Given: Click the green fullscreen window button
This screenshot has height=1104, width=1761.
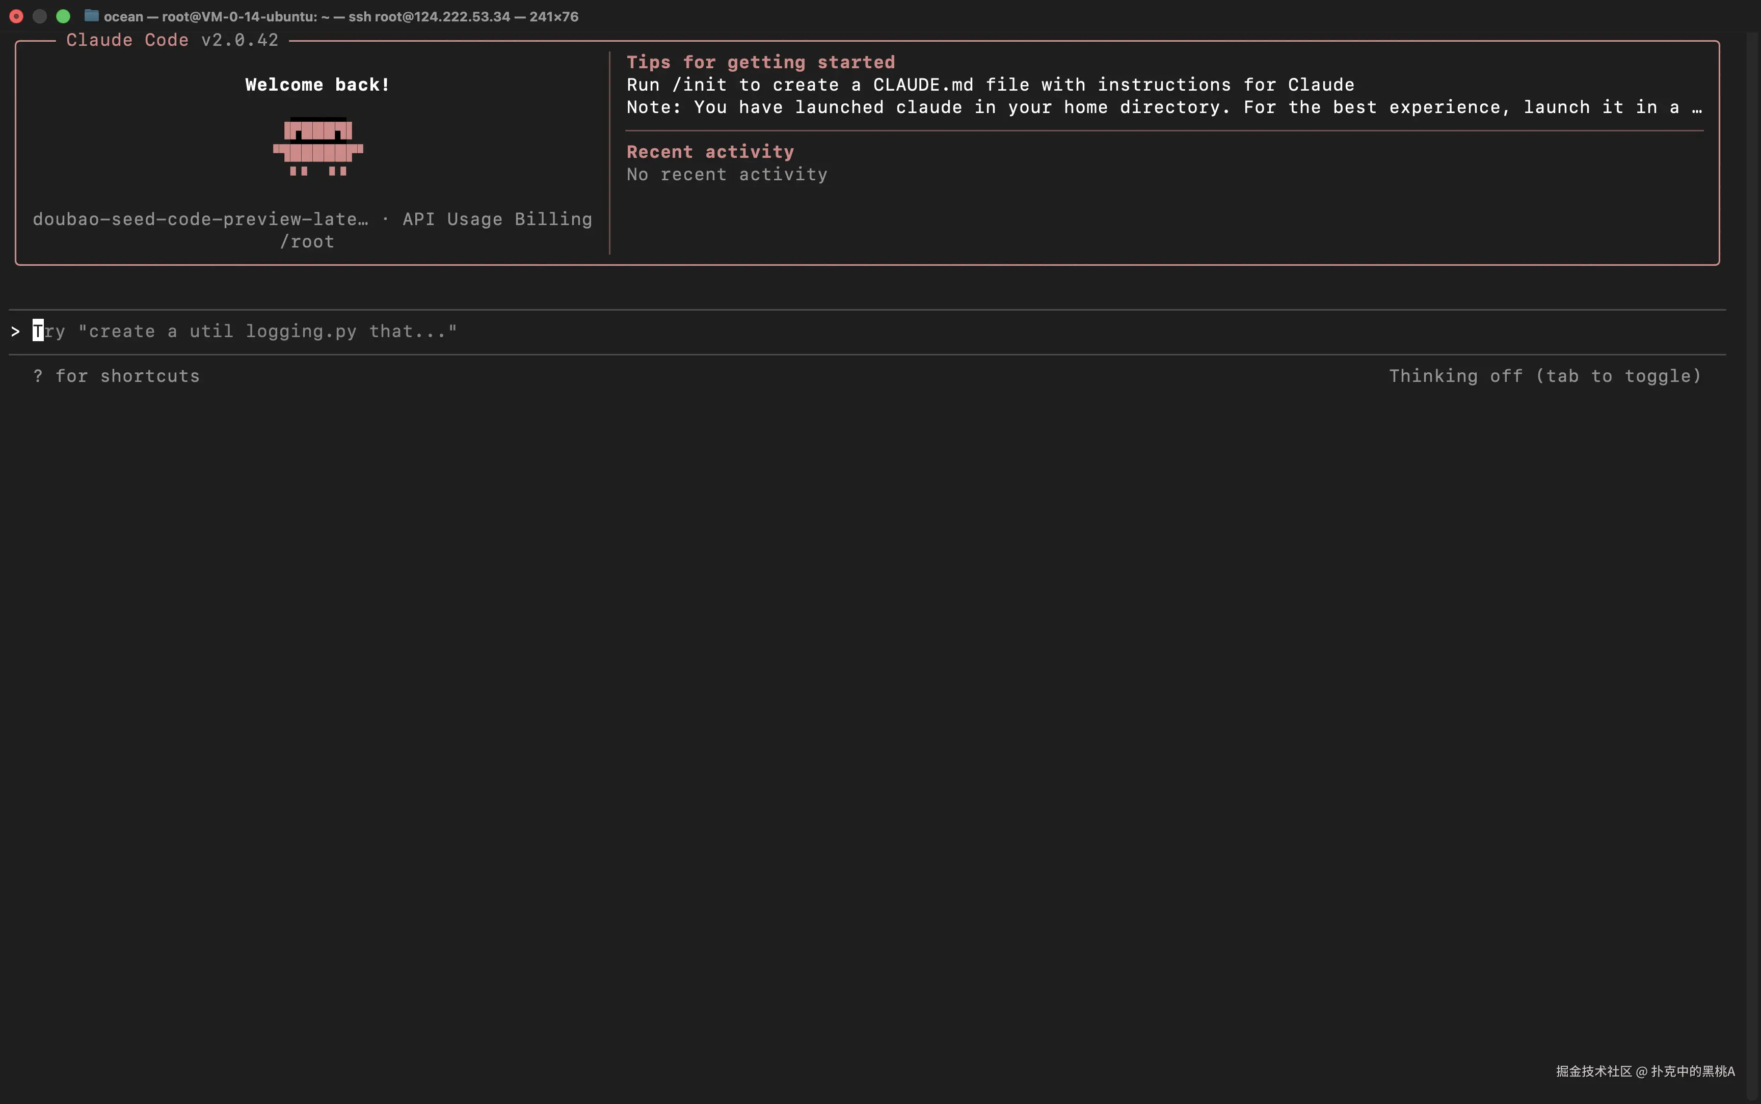Looking at the screenshot, I should point(64,16).
